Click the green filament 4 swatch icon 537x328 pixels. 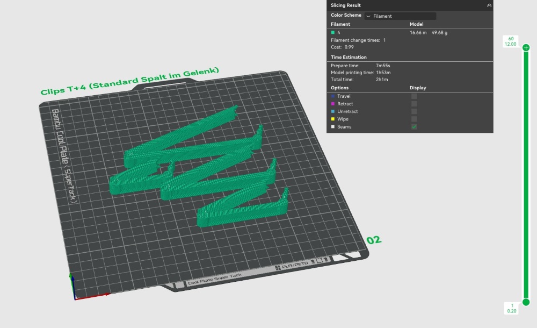coord(333,32)
